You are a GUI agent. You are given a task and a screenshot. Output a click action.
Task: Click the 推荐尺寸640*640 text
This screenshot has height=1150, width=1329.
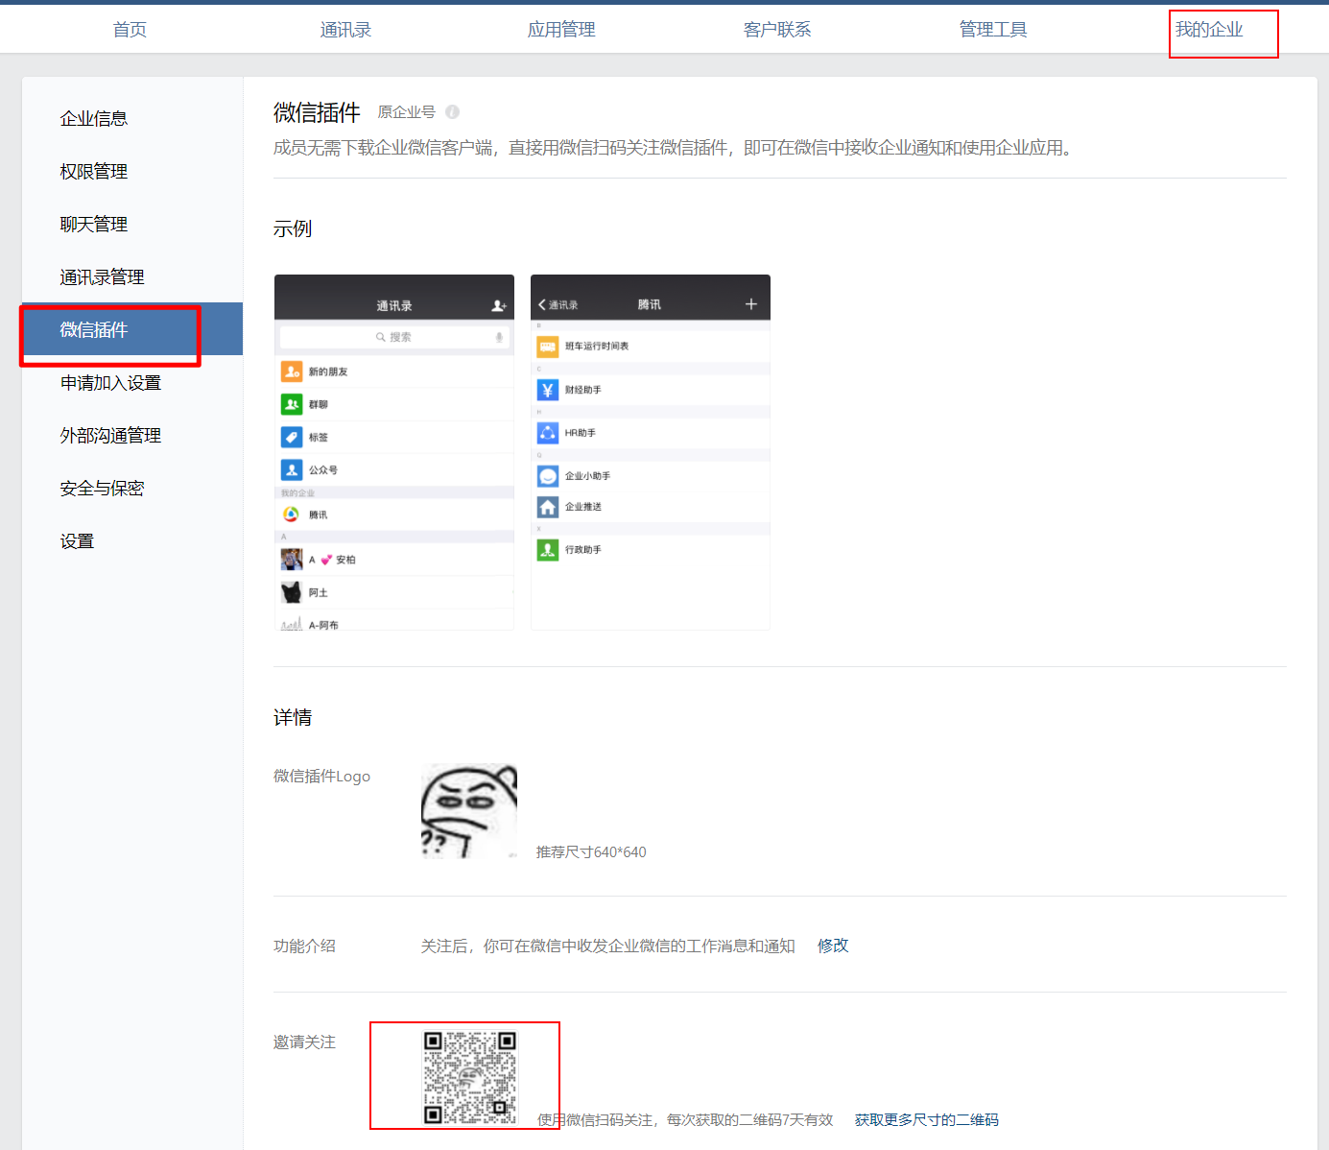[x=591, y=852]
